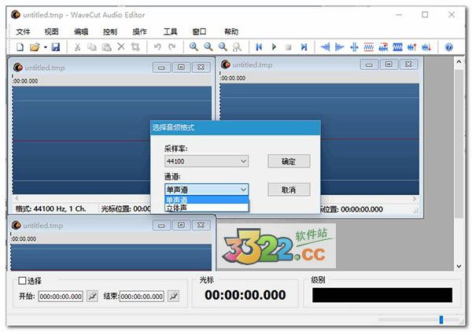
Task: Crop audio with crop icon
Action: click(x=135, y=47)
